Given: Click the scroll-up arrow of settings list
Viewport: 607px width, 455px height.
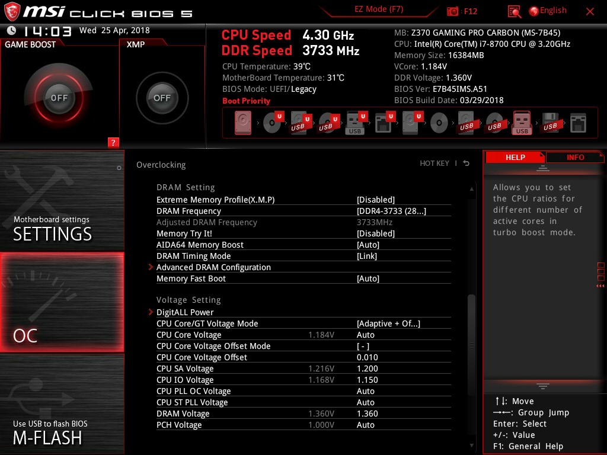Looking at the screenshot, I should (471, 189).
